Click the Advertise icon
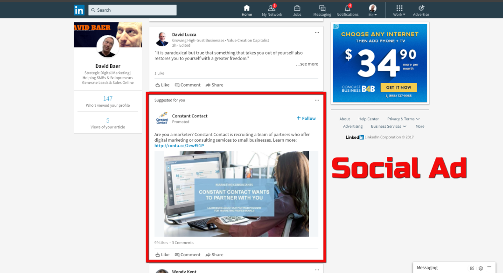This screenshot has width=503, height=273. [x=420, y=8]
